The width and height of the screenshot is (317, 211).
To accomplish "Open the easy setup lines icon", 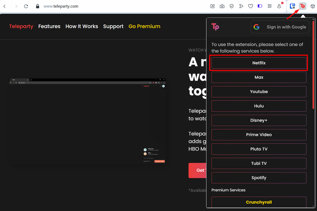I will point(270,6).
